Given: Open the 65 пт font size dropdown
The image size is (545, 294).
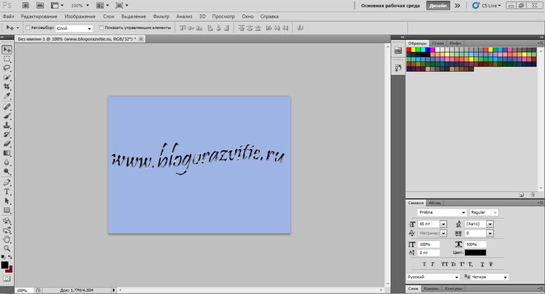Looking at the screenshot, I should 443,224.
